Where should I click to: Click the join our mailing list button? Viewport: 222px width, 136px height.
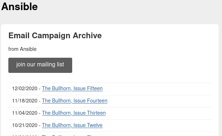[40, 65]
